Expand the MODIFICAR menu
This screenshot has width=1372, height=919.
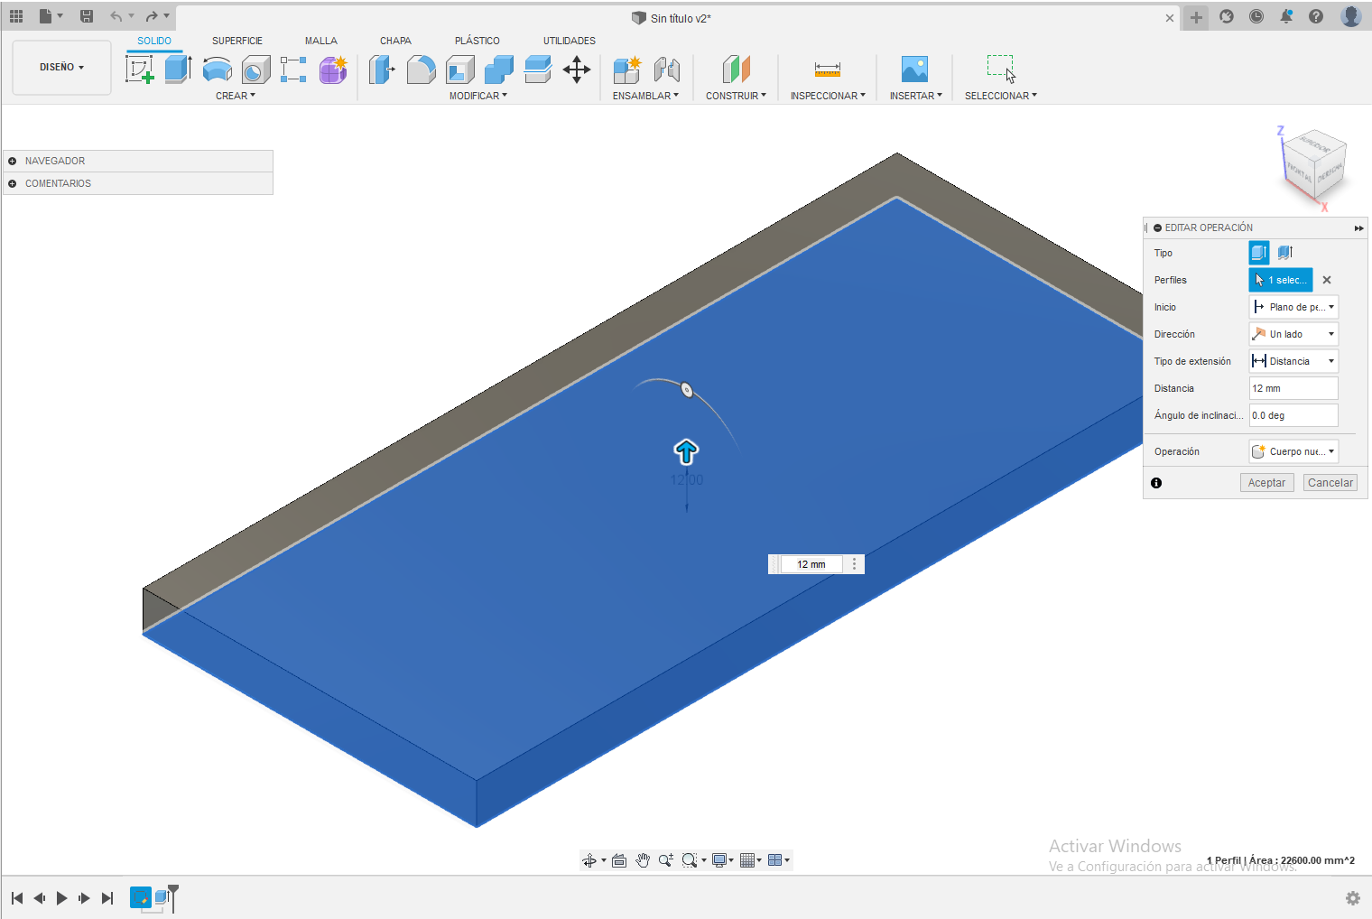pos(478,96)
